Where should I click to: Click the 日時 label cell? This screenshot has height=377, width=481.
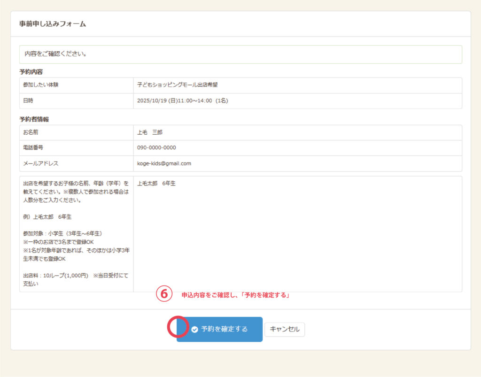(x=77, y=101)
